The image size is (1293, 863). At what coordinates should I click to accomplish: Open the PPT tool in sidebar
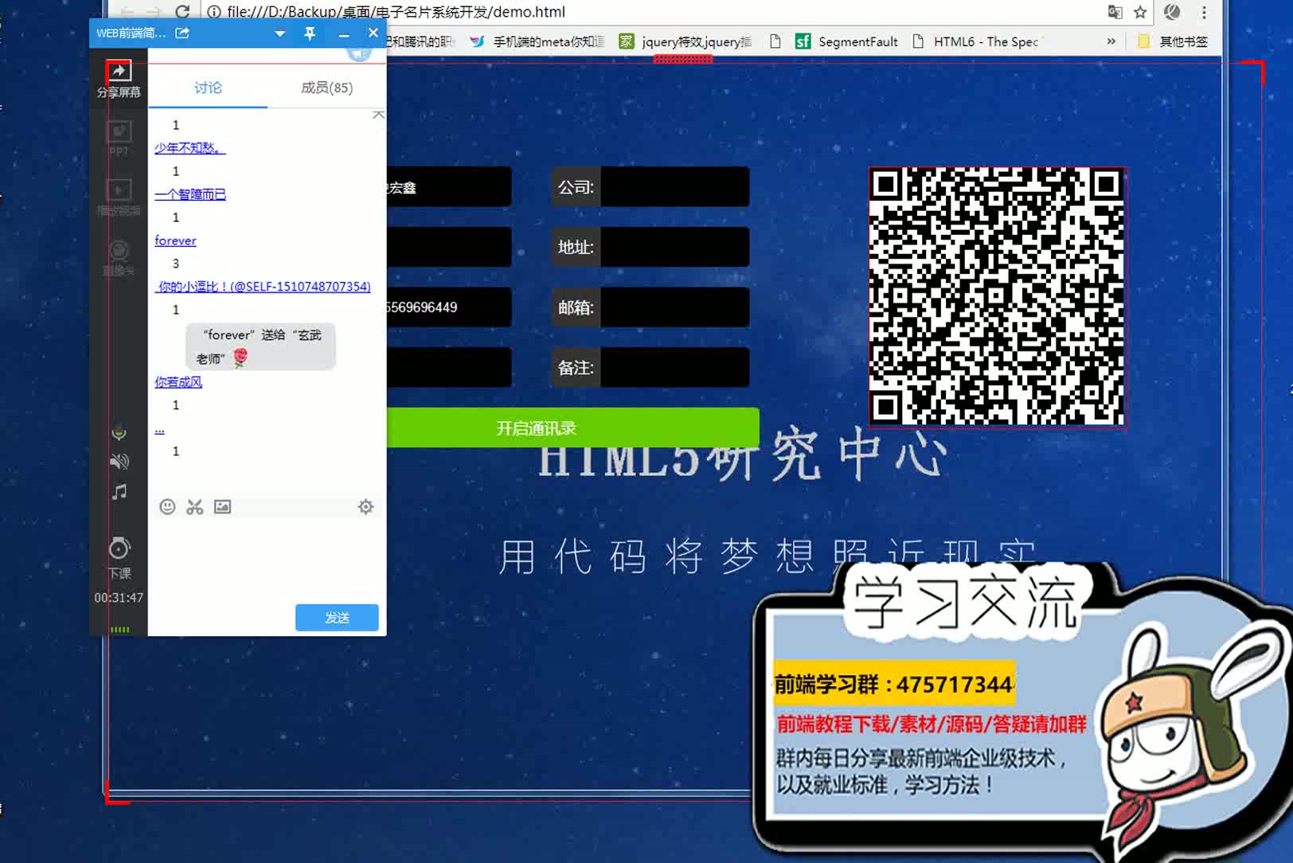(119, 138)
